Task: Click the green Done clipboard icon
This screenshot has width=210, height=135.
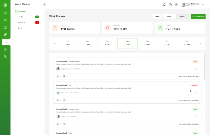Action: pos(160,28)
